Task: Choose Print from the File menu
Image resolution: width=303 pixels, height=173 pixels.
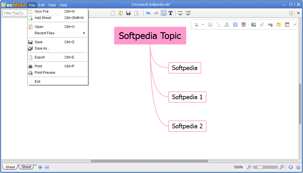Action: point(58,66)
